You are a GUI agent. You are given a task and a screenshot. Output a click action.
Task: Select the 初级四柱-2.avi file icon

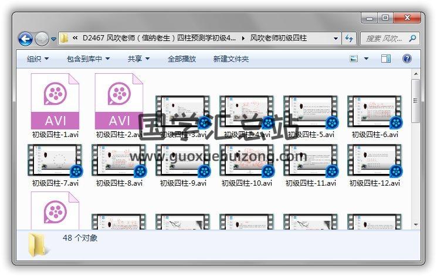tap(119, 101)
